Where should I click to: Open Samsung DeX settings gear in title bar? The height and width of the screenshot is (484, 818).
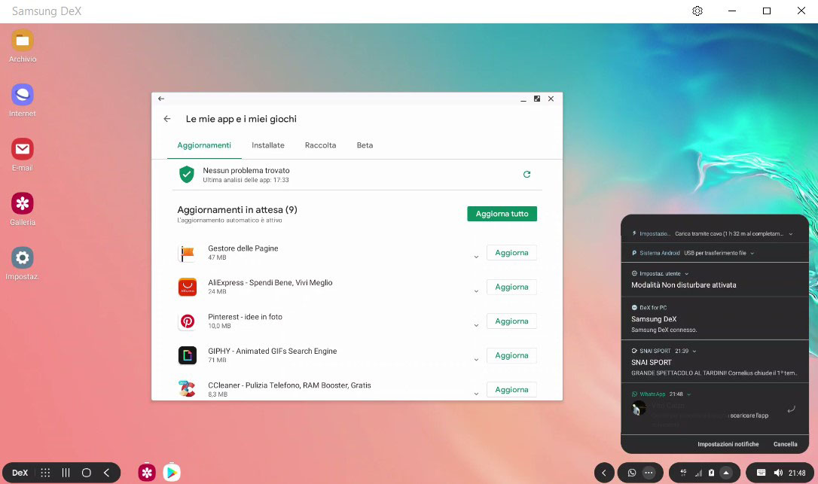pyautogui.click(x=697, y=11)
